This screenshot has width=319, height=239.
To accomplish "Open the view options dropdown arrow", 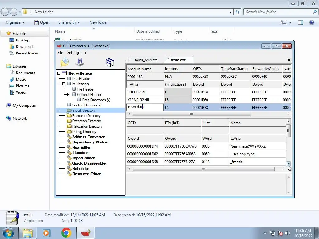I will click(x=290, y=22).
